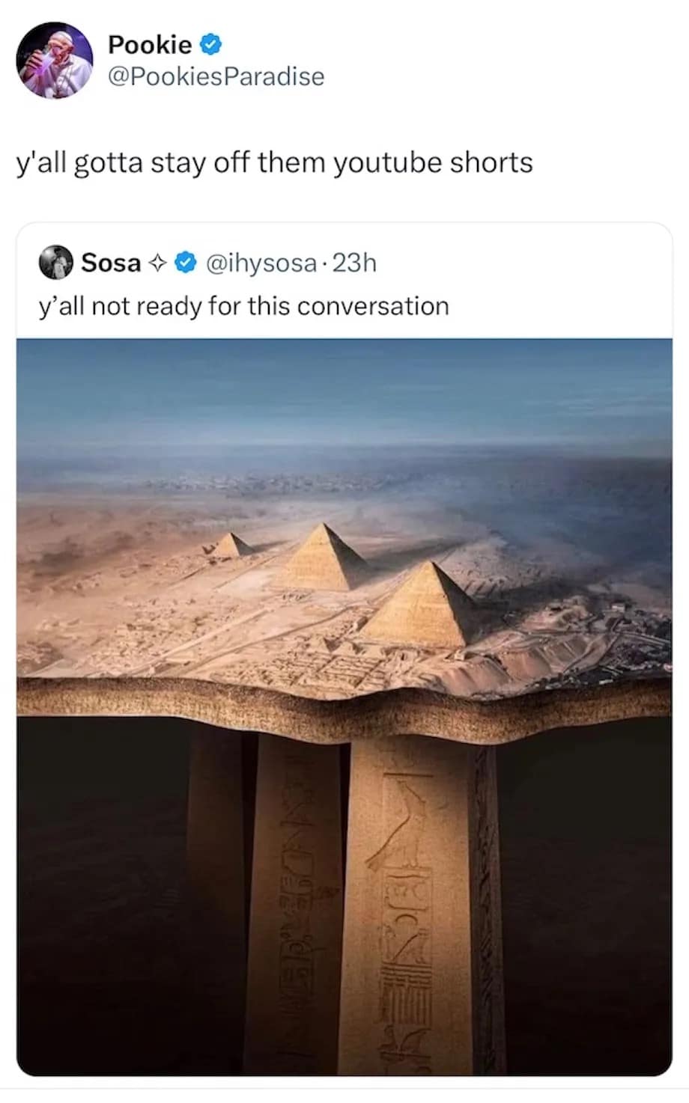Click the 23h timestamp
Screen dimensions: 689x1103
[x=354, y=263]
